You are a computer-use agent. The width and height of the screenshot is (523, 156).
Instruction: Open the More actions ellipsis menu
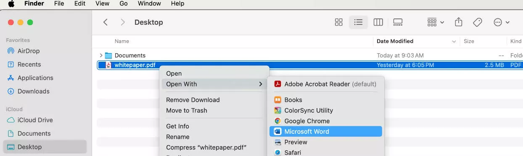tap(502, 22)
